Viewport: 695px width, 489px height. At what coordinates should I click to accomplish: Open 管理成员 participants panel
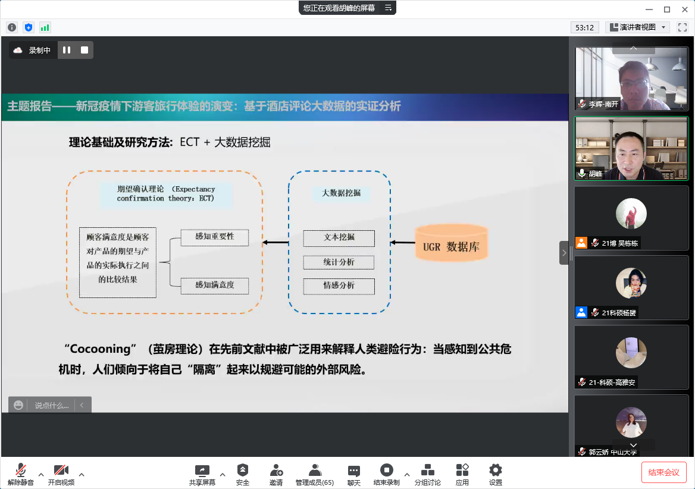click(x=315, y=474)
